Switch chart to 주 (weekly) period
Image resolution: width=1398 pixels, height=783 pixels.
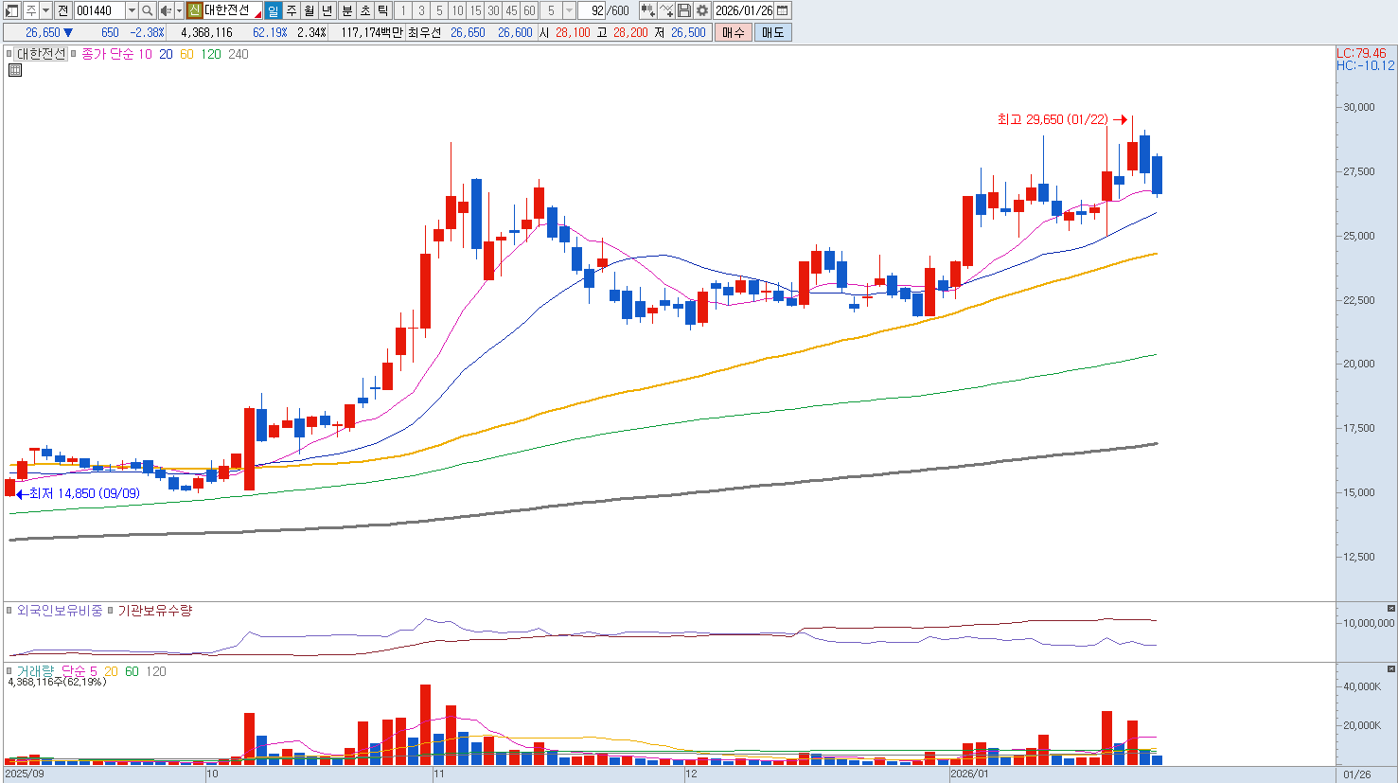tap(291, 10)
